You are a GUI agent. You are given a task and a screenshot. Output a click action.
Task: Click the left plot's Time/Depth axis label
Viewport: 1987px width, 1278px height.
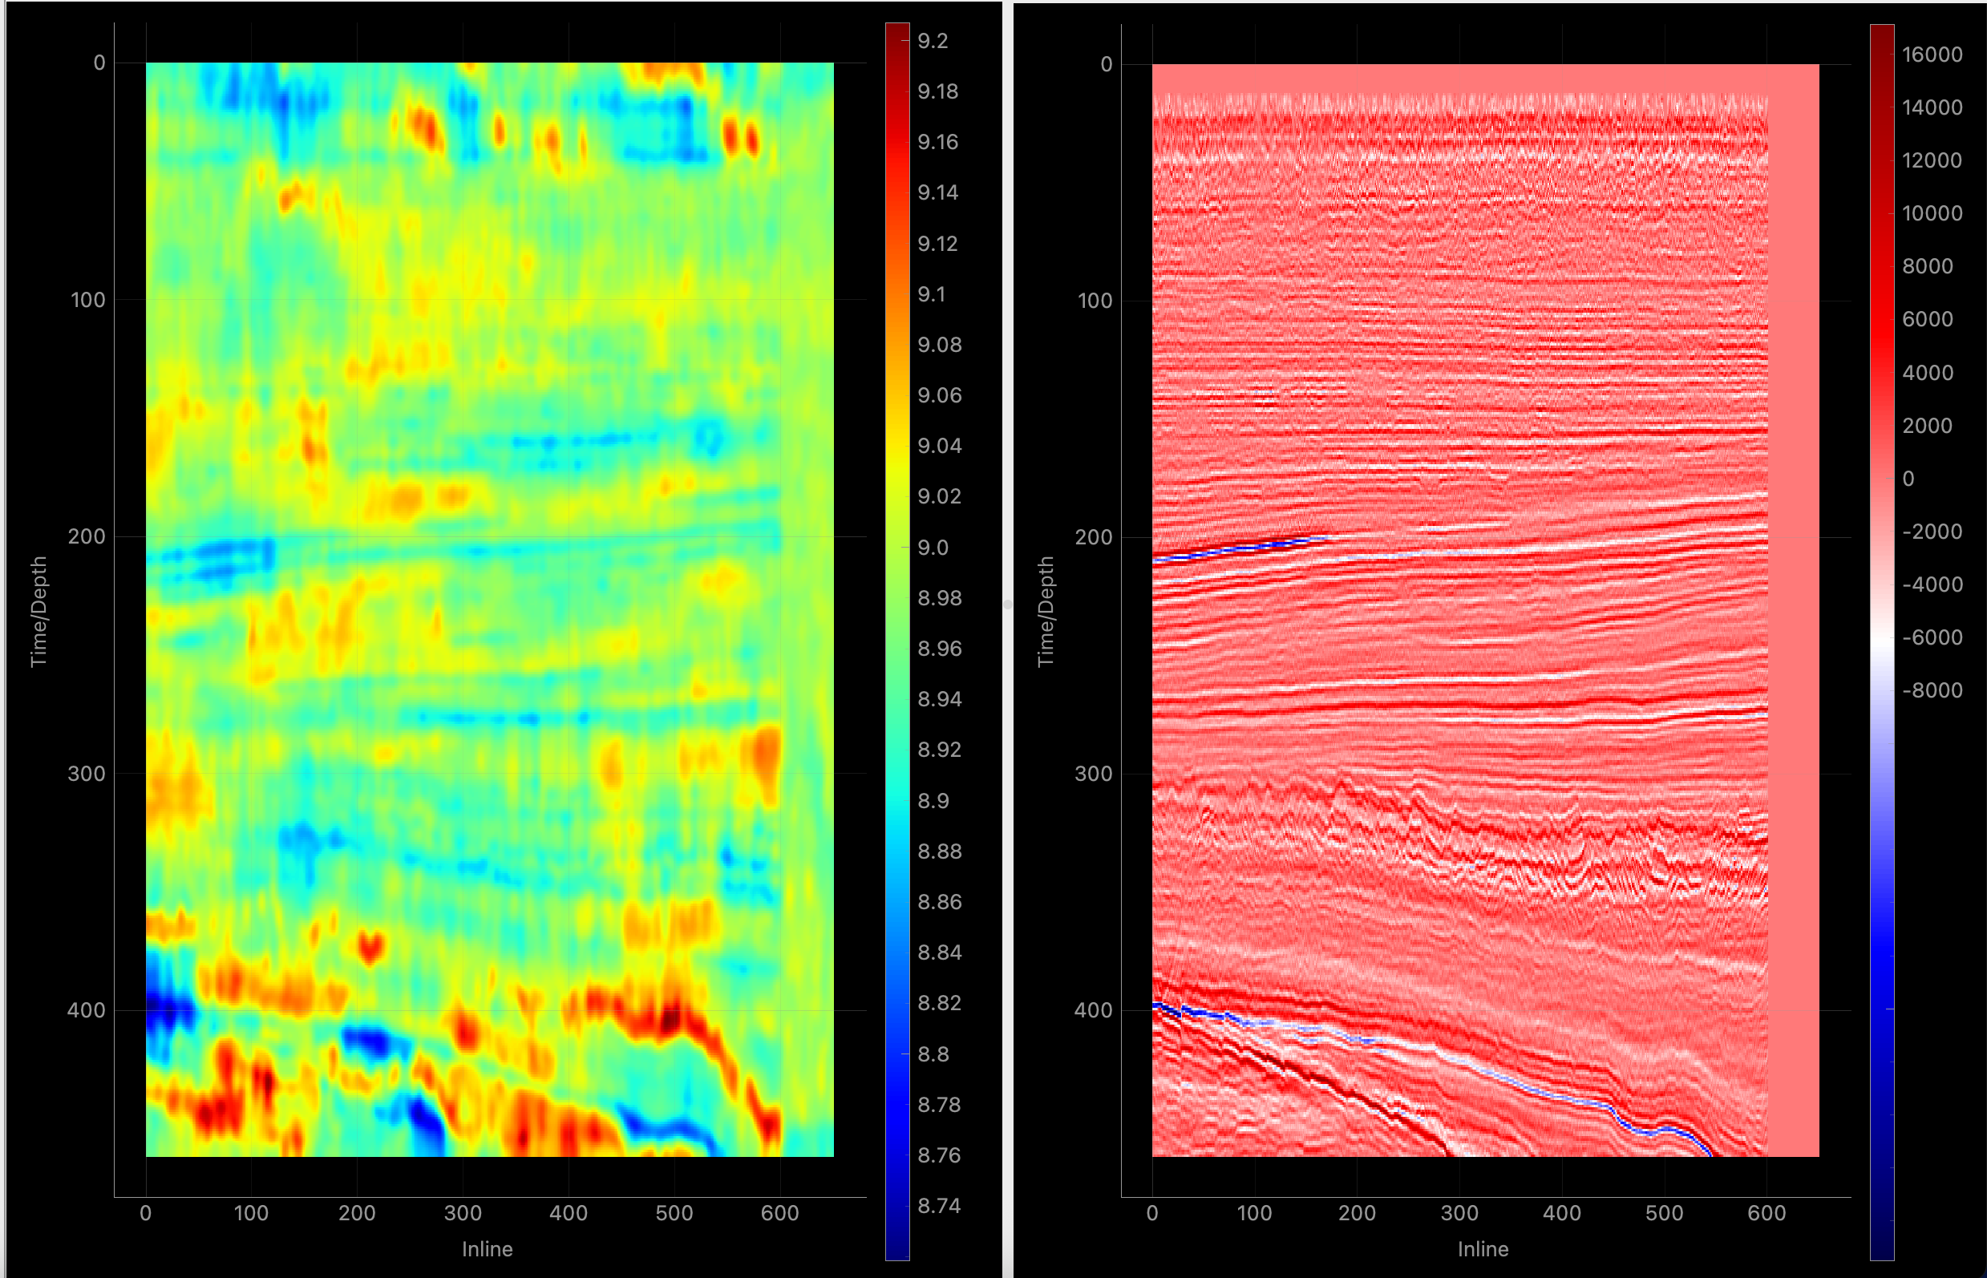[38, 611]
